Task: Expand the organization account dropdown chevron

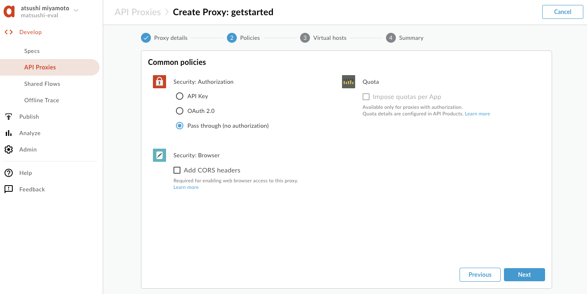Action: click(76, 10)
